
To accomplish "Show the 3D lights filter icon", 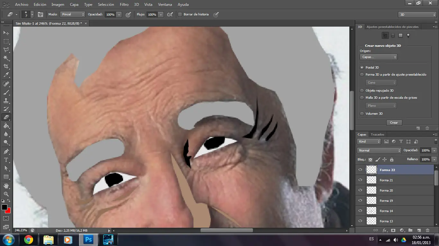I will [x=408, y=36].
